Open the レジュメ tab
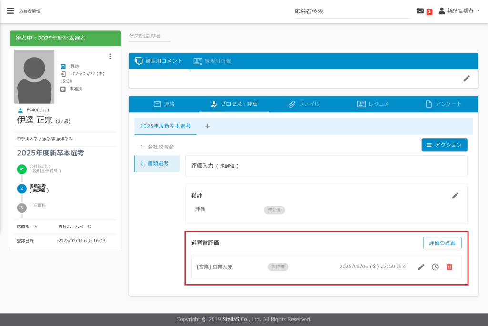This screenshot has width=488, height=326. (x=373, y=104)
